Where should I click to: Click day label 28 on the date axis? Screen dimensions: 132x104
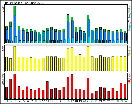click(x=117, y=101)
